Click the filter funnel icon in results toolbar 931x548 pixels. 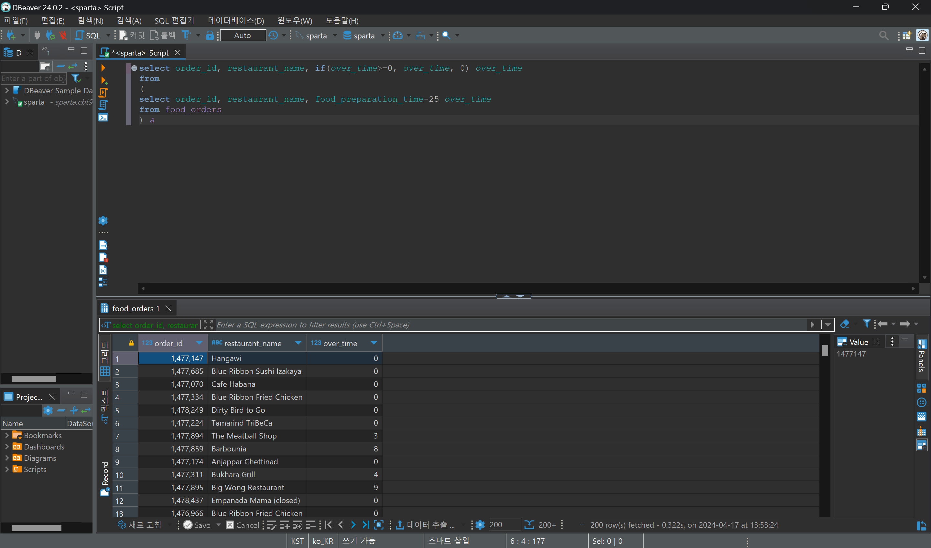(x=866, y=324)
